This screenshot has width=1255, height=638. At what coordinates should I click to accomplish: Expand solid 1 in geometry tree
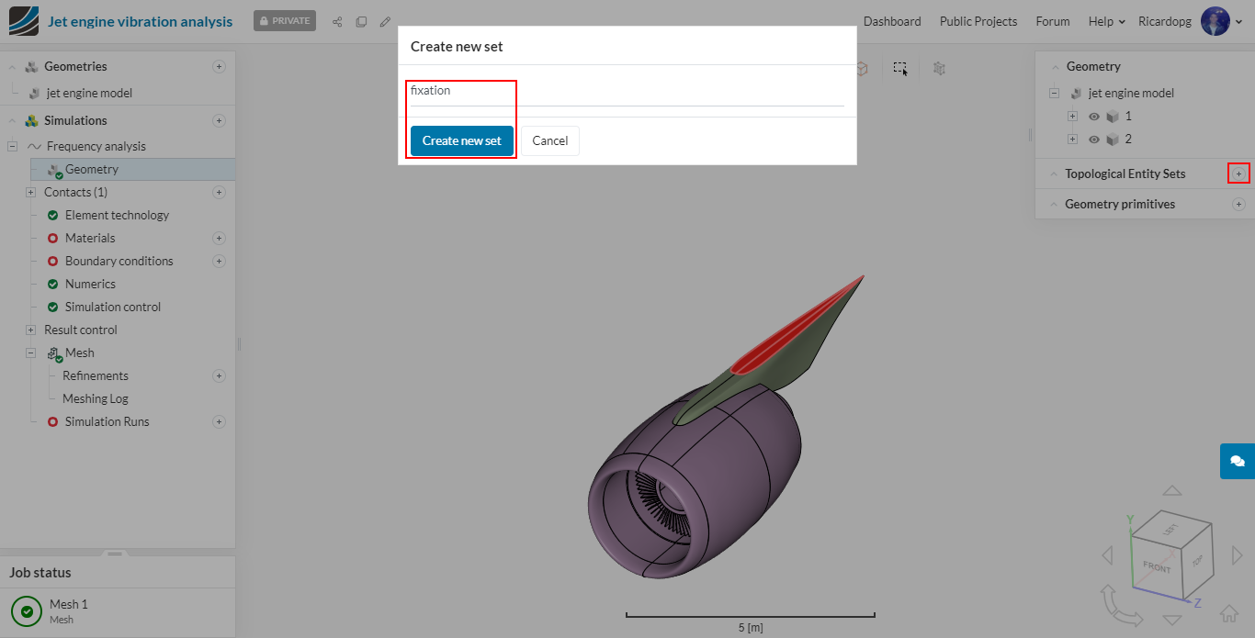(1072, 116)
